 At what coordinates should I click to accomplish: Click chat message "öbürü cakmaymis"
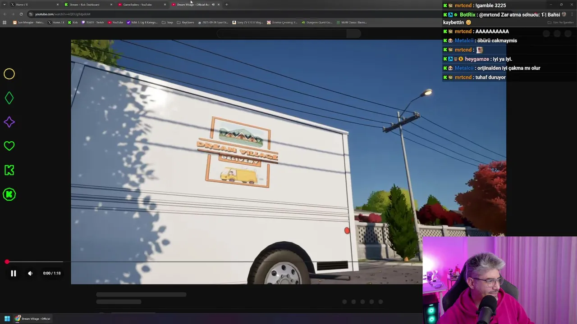tap(497, 40)
